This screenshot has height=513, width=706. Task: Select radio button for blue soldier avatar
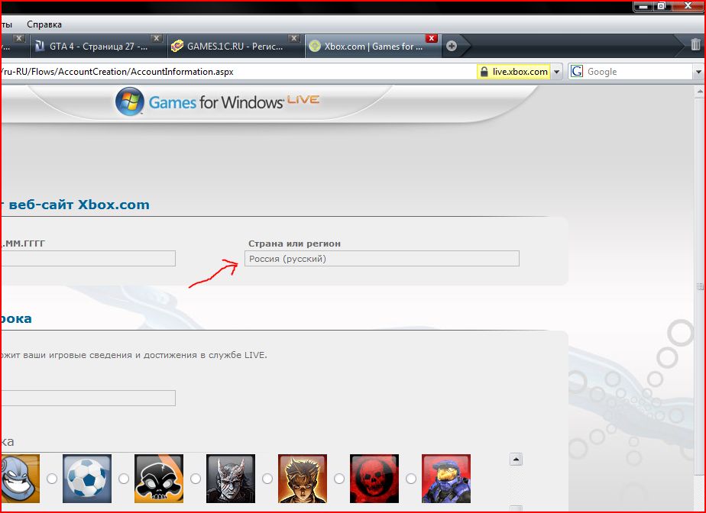click(411, 479)
